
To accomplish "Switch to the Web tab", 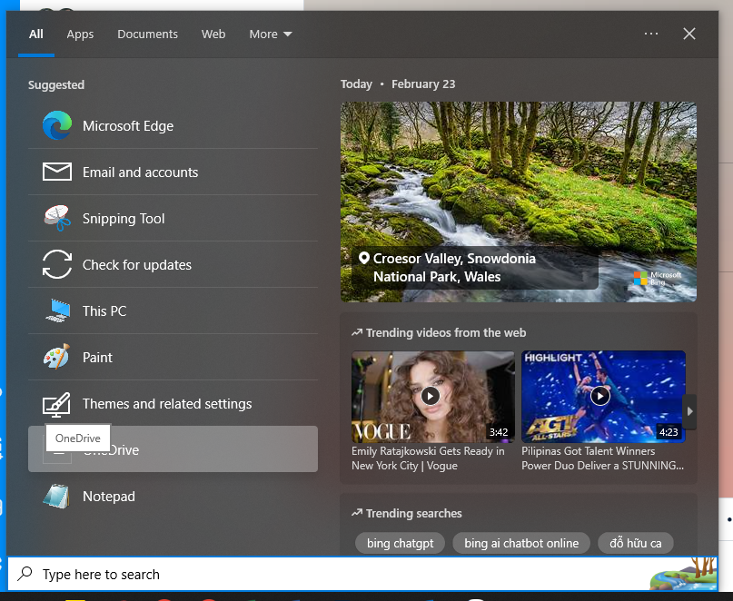I will [x=213, y=34].
